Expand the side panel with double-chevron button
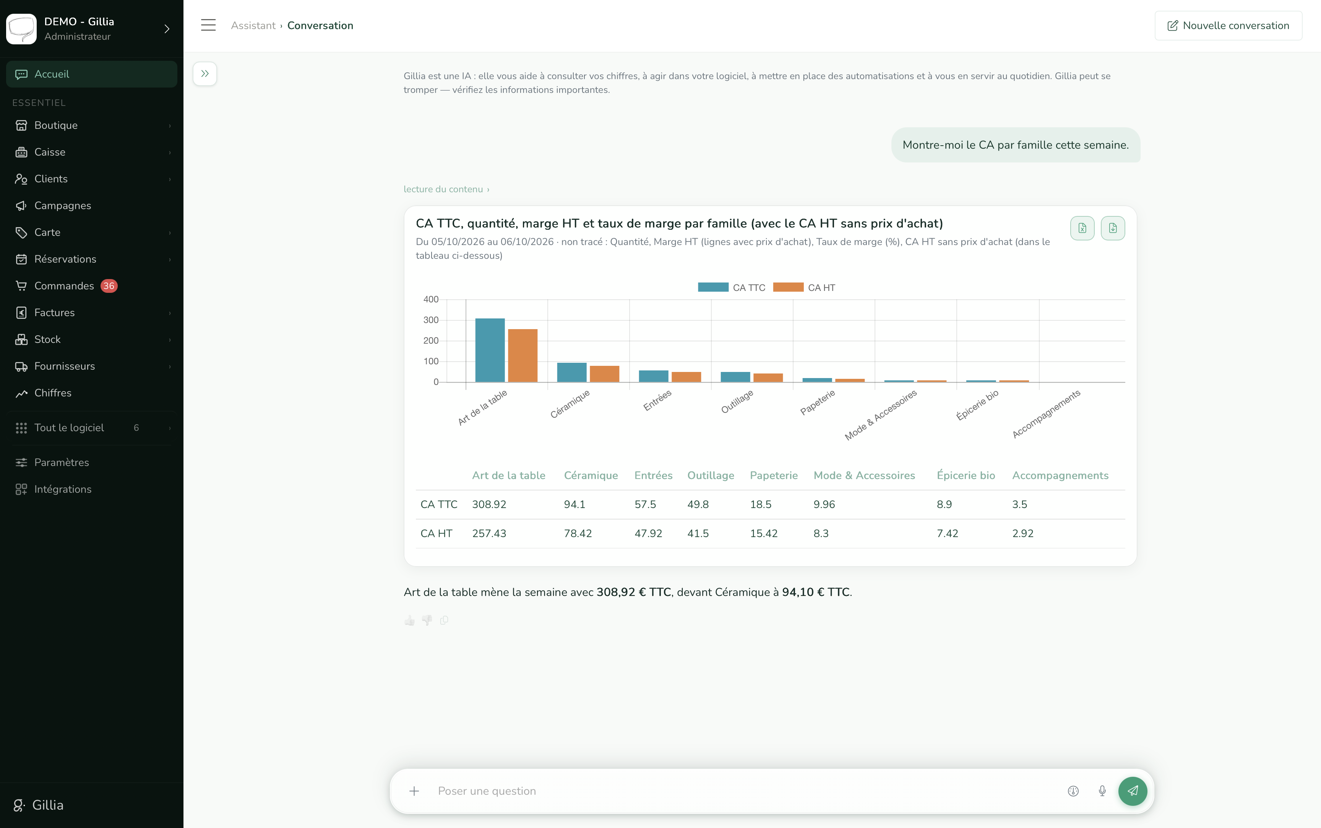 [x=205, y=73]
